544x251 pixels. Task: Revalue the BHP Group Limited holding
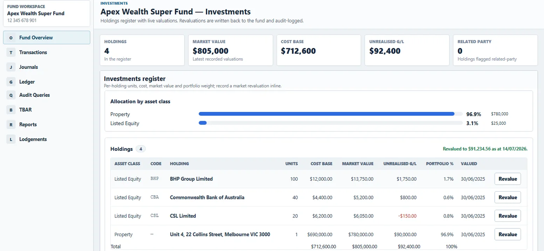[507, 179]
